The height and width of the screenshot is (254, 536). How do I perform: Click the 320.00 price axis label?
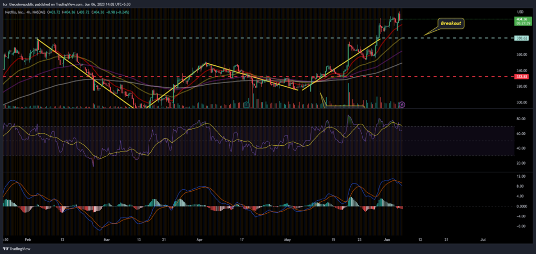(x=521, y=86)
